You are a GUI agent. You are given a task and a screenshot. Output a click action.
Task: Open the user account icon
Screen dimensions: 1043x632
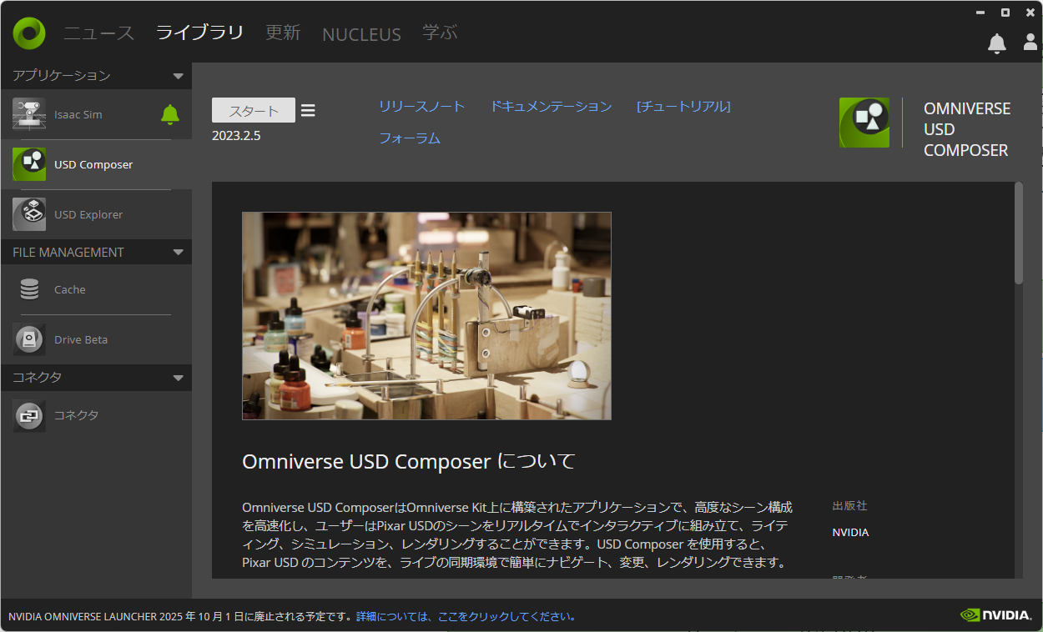point(1030,43)
